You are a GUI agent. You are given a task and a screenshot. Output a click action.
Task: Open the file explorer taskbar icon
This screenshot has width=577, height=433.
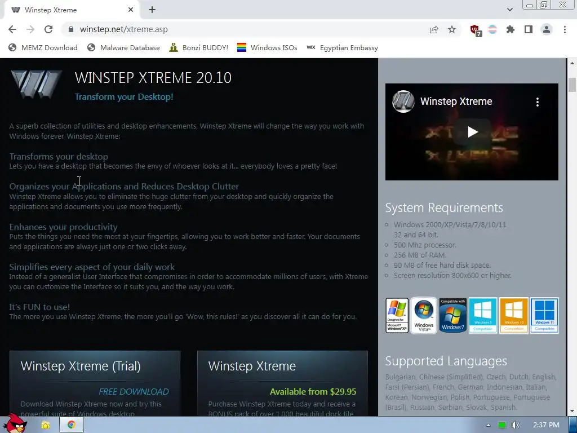tap(46, 425)
